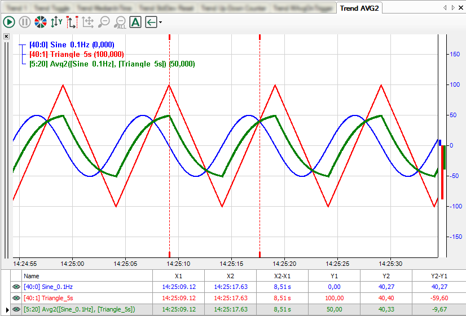Click the pan/move arrows icon
The width and height of the screenshot is (466, 316).
[x=88, y=22]
